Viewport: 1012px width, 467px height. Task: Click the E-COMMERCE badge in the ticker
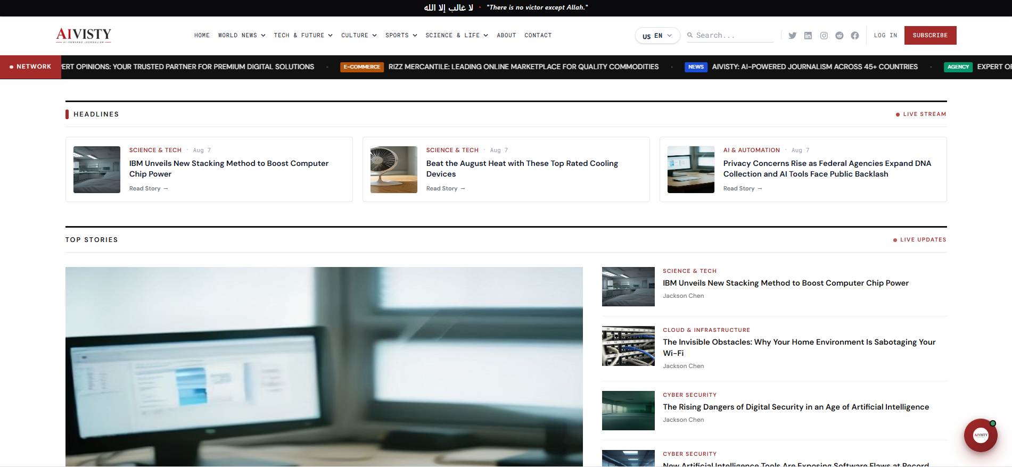pyautogui.click(x=362, y=67)
